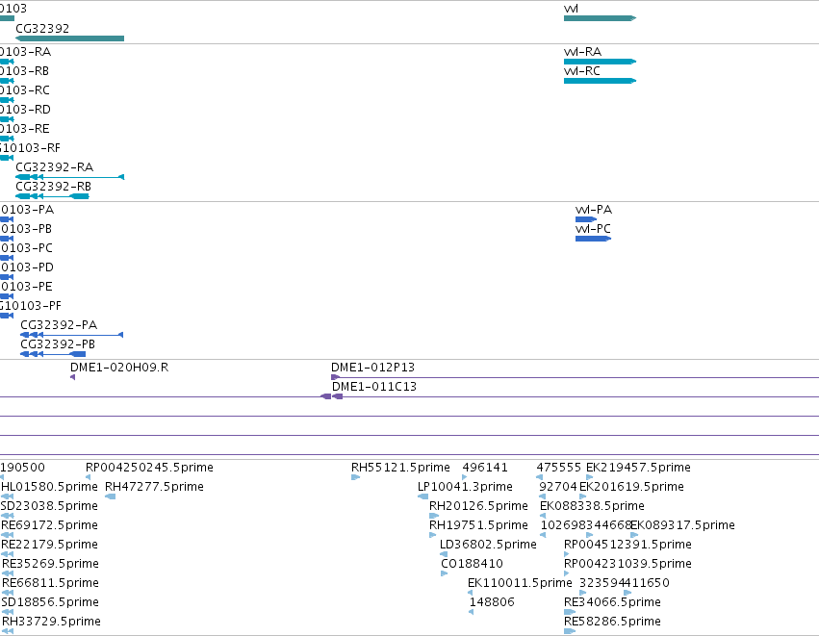Screen dimensions: 819x636
Task: Open the RE34066.5prime EST
Action: click(570, 612)
